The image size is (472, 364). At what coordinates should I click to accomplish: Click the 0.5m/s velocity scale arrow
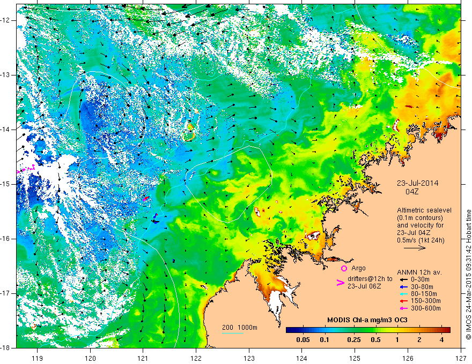coord(415,248)
